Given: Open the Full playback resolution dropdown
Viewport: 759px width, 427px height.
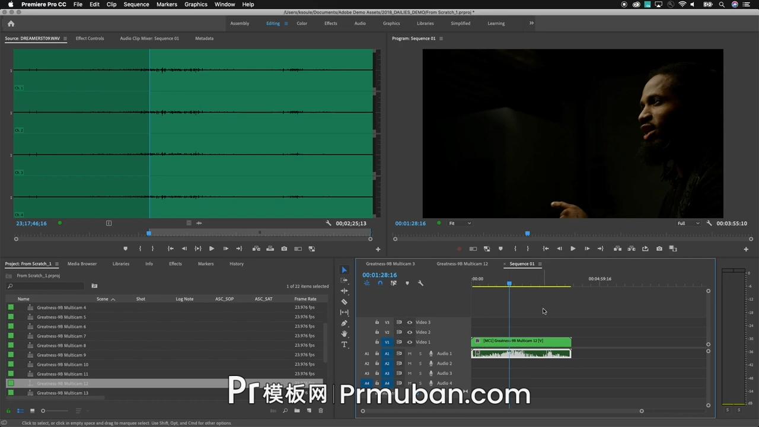Looking at the screenshot, I should click(688, 224).
